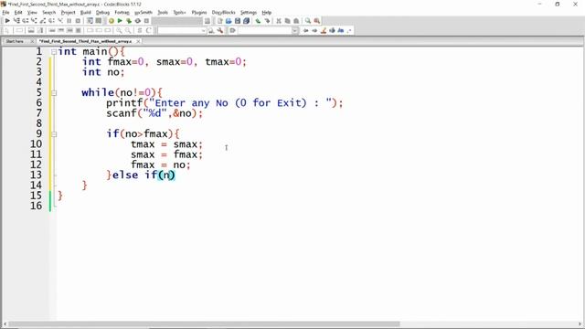Open the Fortran menu
585x329 pixels.
click(x=122, y=12)
